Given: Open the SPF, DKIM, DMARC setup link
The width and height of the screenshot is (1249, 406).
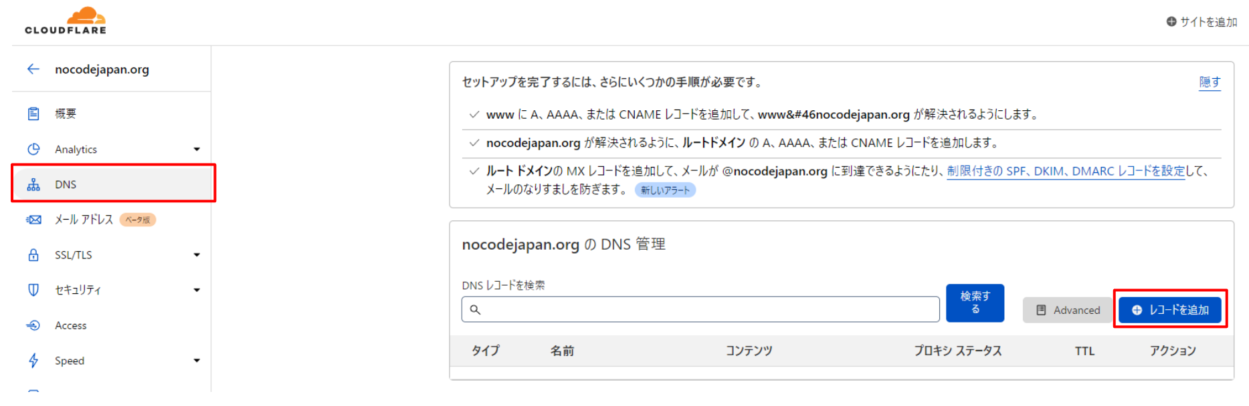Looking at the screenshot, I should click(x=1066, y=171).
